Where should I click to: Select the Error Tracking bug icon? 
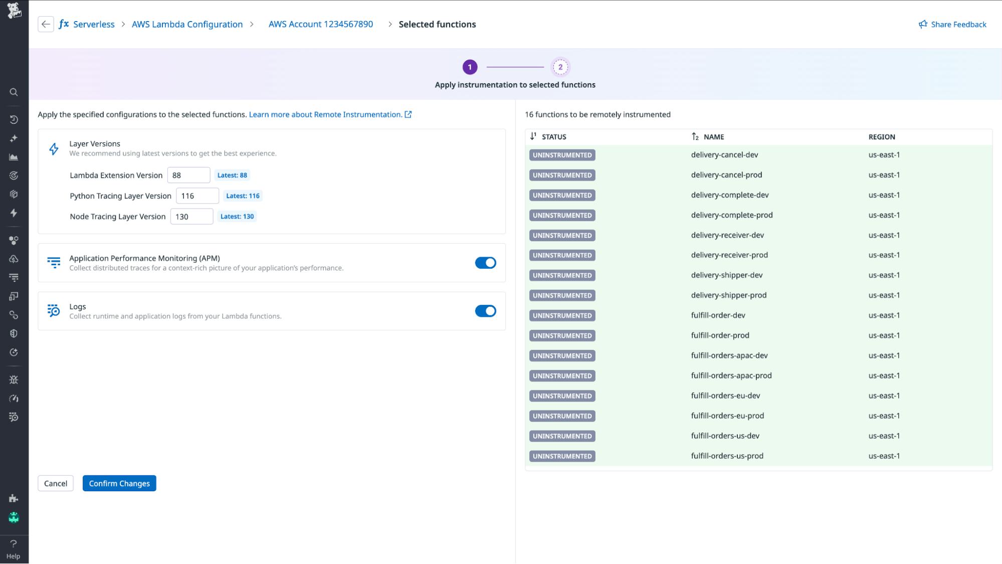14,380
